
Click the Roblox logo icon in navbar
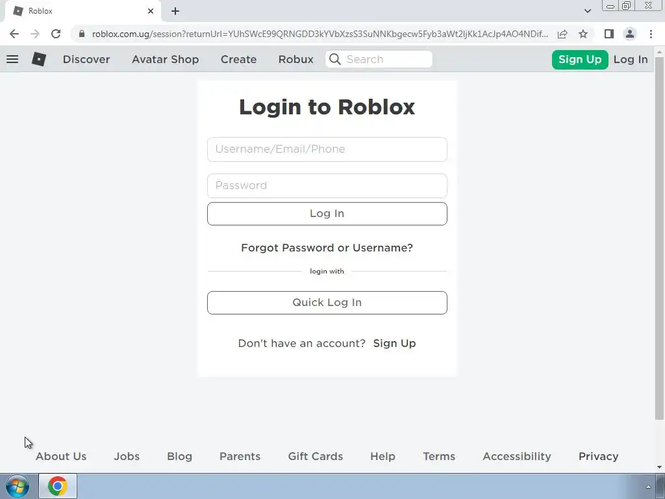coord(38,59)
